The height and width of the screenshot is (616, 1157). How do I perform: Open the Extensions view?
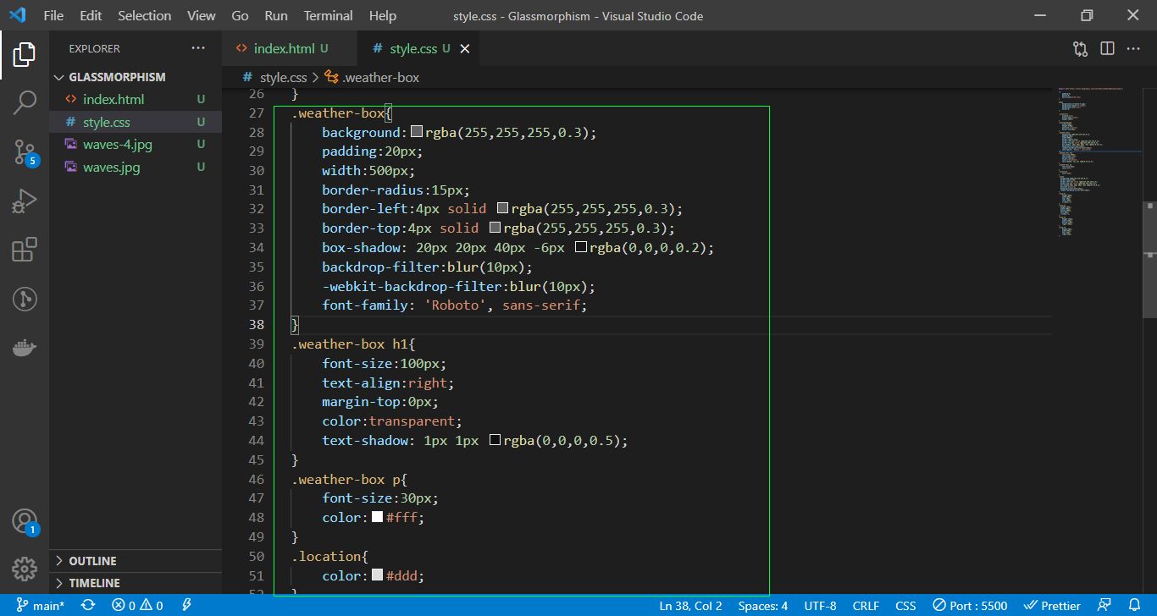25,250
